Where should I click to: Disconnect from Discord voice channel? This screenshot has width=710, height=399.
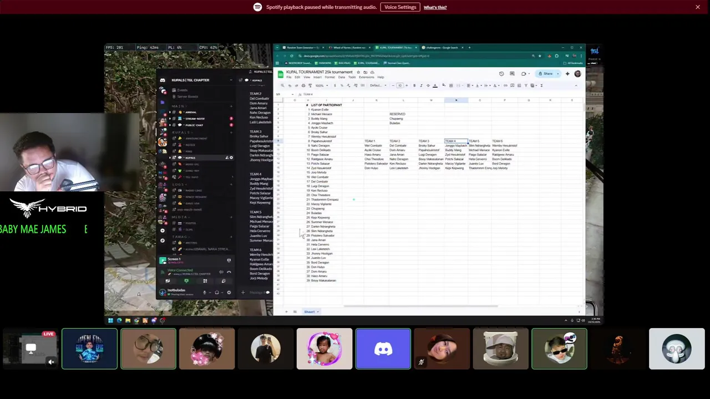(x=229, y=272)
